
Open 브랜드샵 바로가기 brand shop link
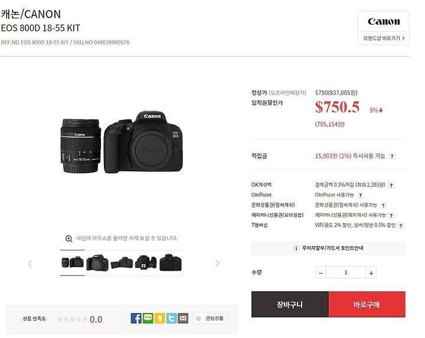pyautogui.click(x=384, y=38)
